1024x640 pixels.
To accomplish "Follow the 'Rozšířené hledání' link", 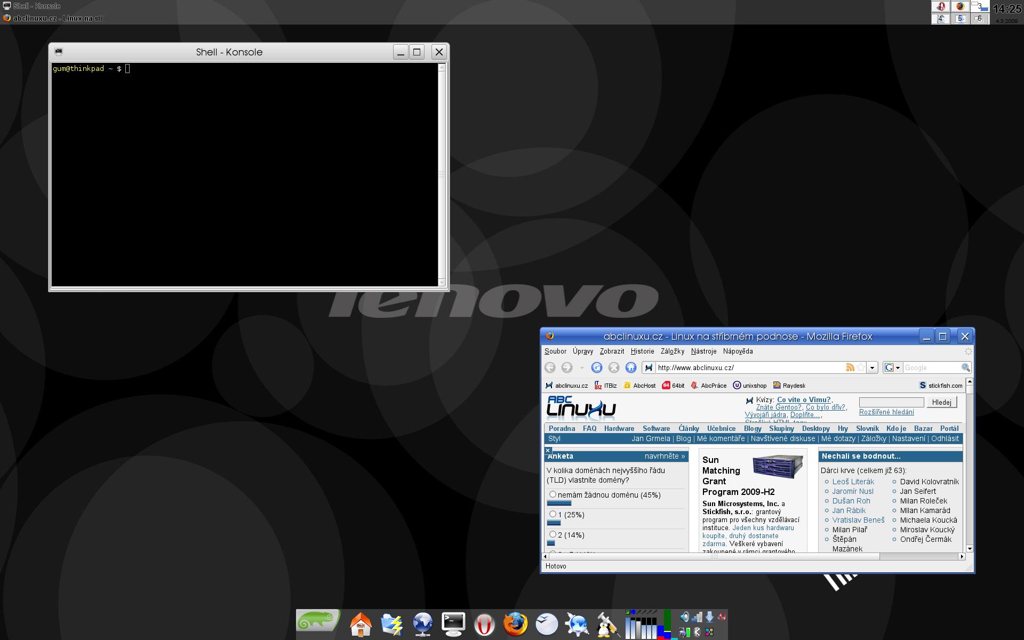I will (x=886, y=412).
